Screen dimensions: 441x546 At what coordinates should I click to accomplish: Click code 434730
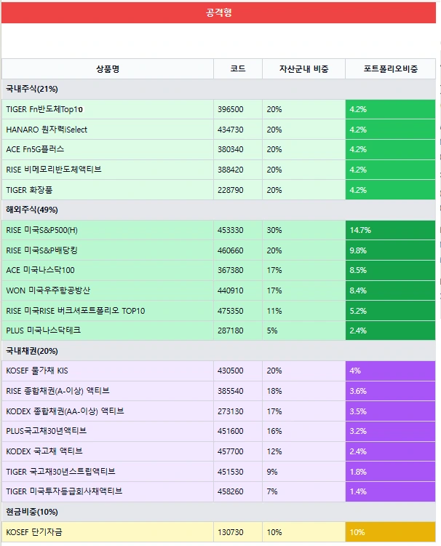coord(231,130)
